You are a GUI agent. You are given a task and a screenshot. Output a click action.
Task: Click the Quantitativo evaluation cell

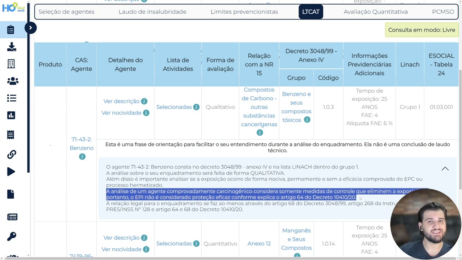(x=220, y=244)
